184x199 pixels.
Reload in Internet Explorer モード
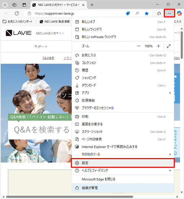(x=123, y=147)
